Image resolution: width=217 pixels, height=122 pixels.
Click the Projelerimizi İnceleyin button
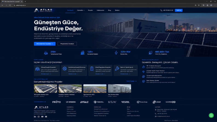67,44
